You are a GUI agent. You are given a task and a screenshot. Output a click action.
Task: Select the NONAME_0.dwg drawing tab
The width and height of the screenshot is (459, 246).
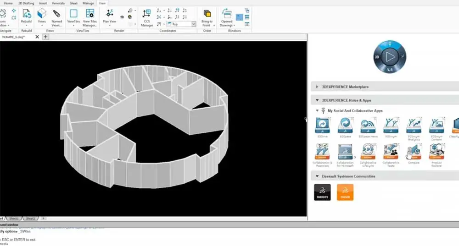(x=14, y=37)
